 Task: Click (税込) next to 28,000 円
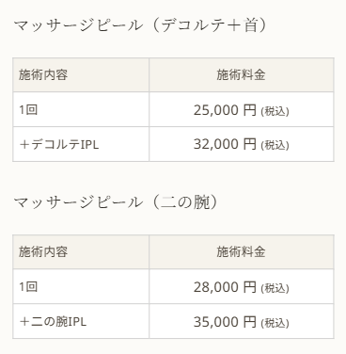pos(275,288)
